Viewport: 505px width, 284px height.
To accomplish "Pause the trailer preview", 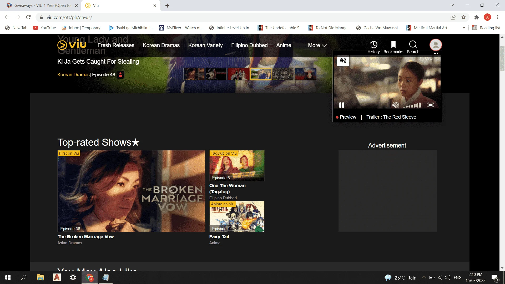I will (341, 105).
